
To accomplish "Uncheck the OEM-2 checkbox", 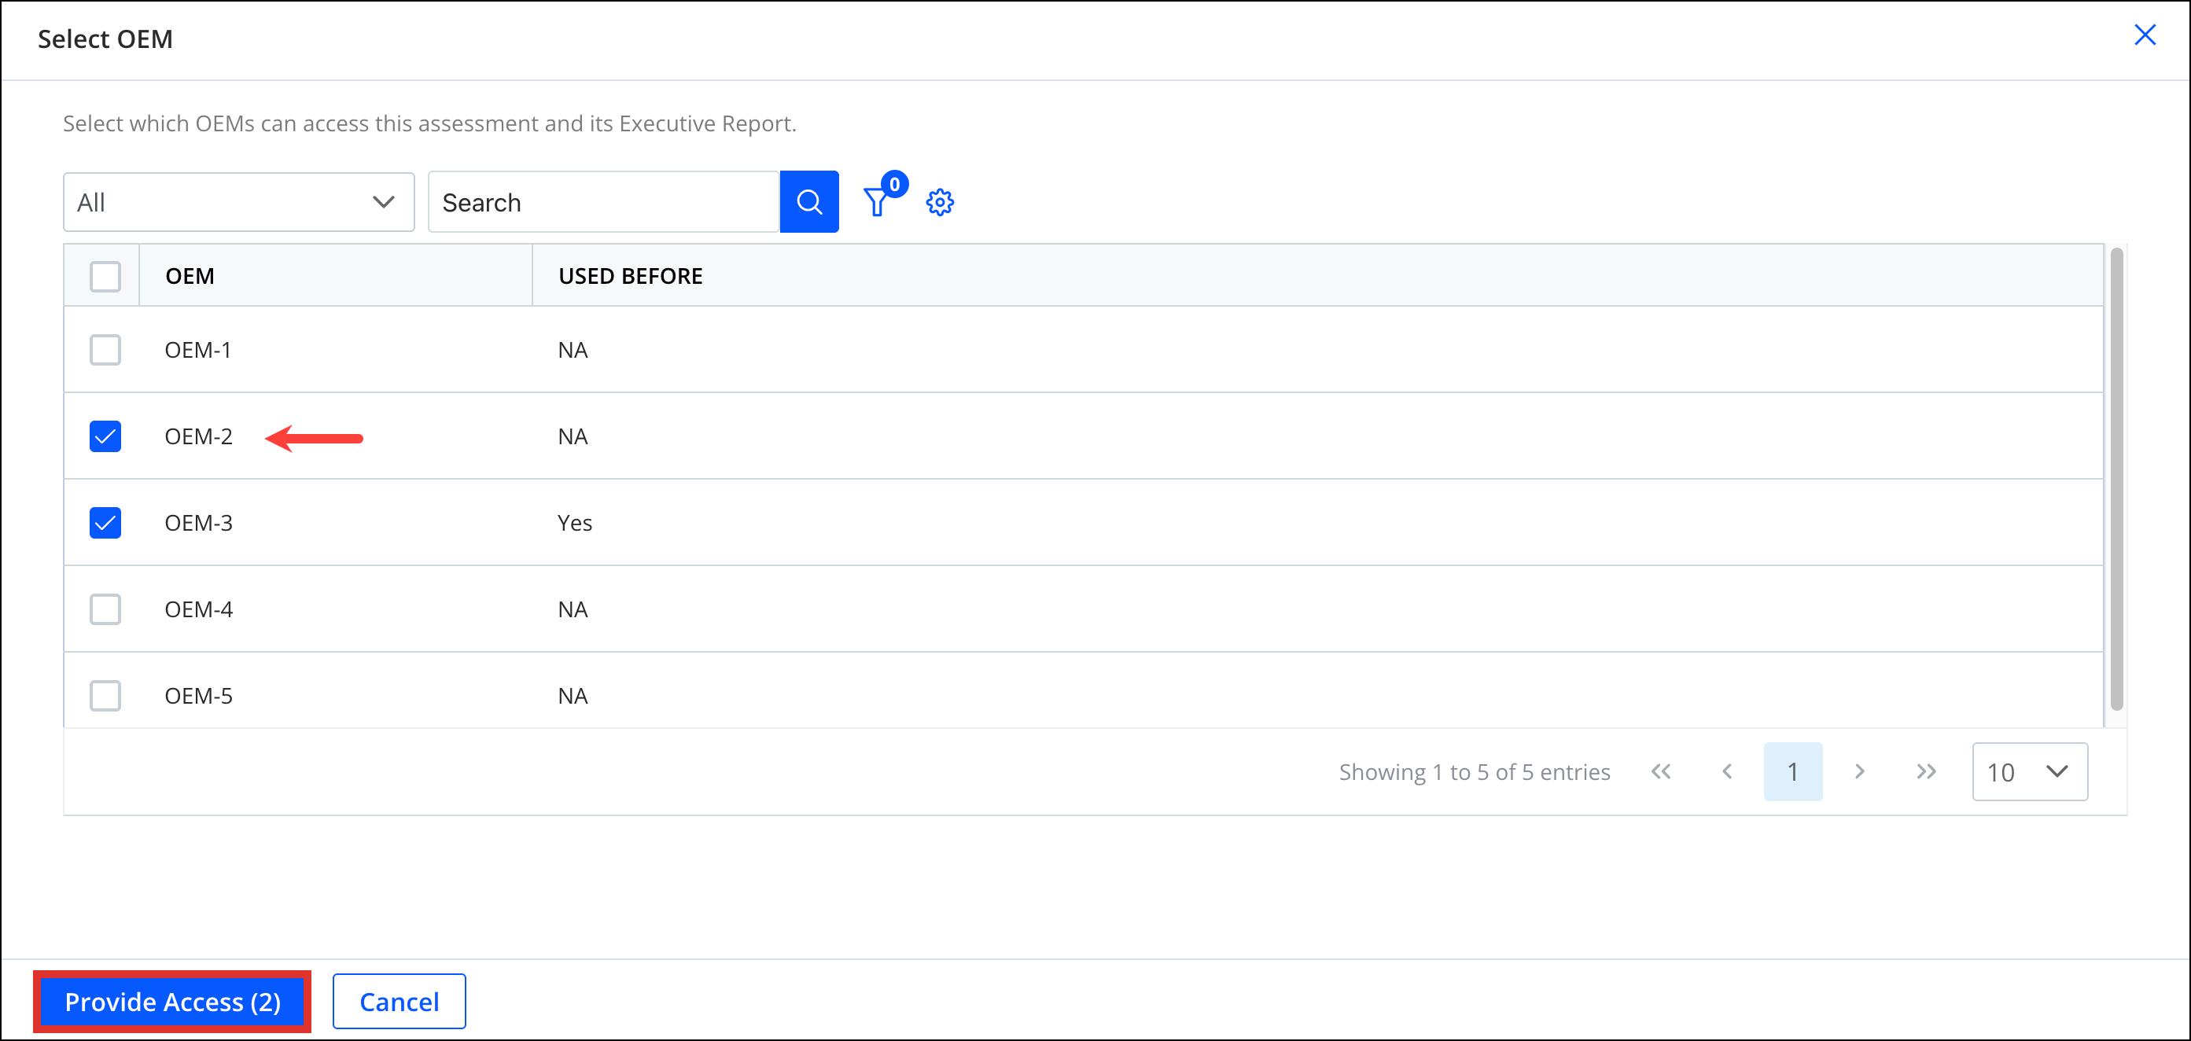I will coord(105,436).
